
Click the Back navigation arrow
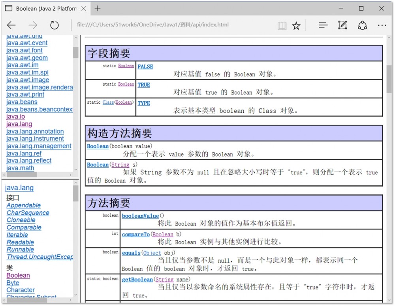(x=11, y=24)
